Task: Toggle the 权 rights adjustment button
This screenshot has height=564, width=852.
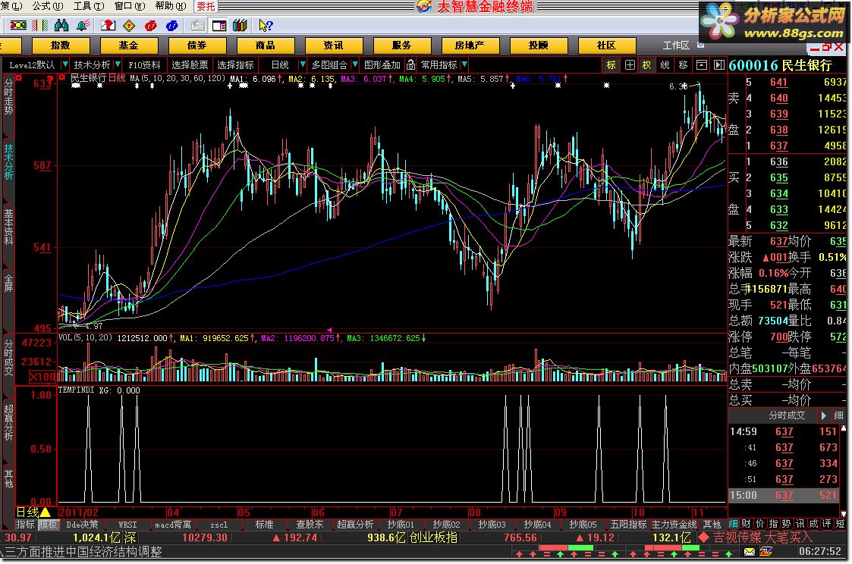Action: [x=646, y=65]
